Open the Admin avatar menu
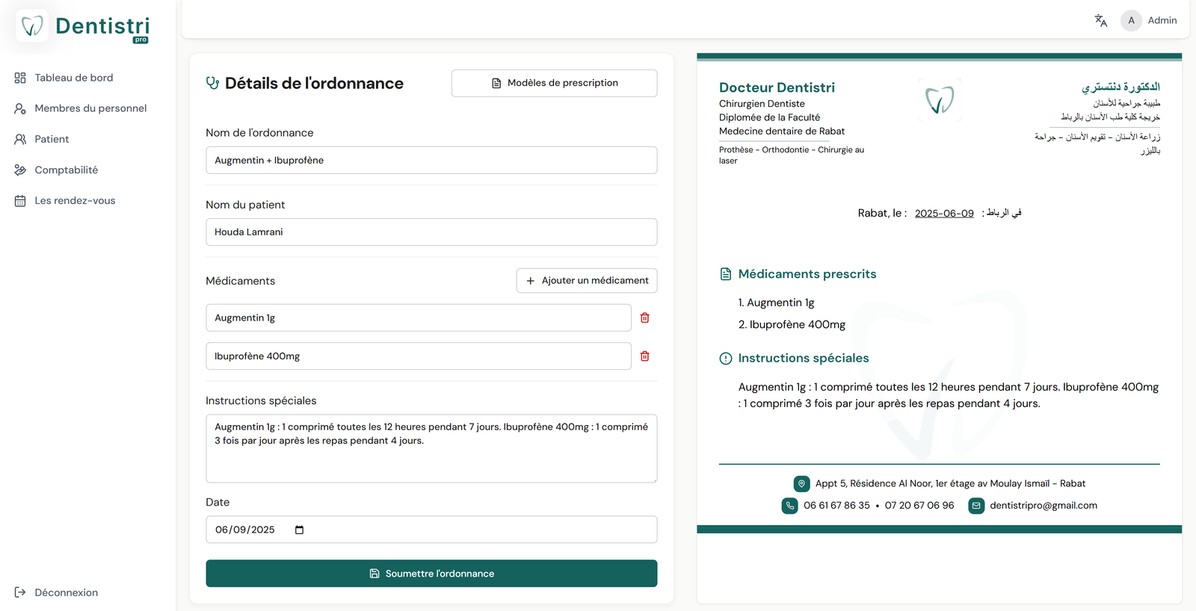 tap(1131, 21)
